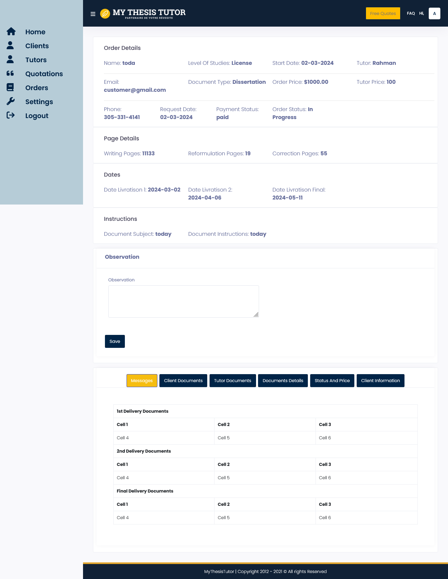
Task: Click the Tutors person icon
Action: tap(10, 60)
